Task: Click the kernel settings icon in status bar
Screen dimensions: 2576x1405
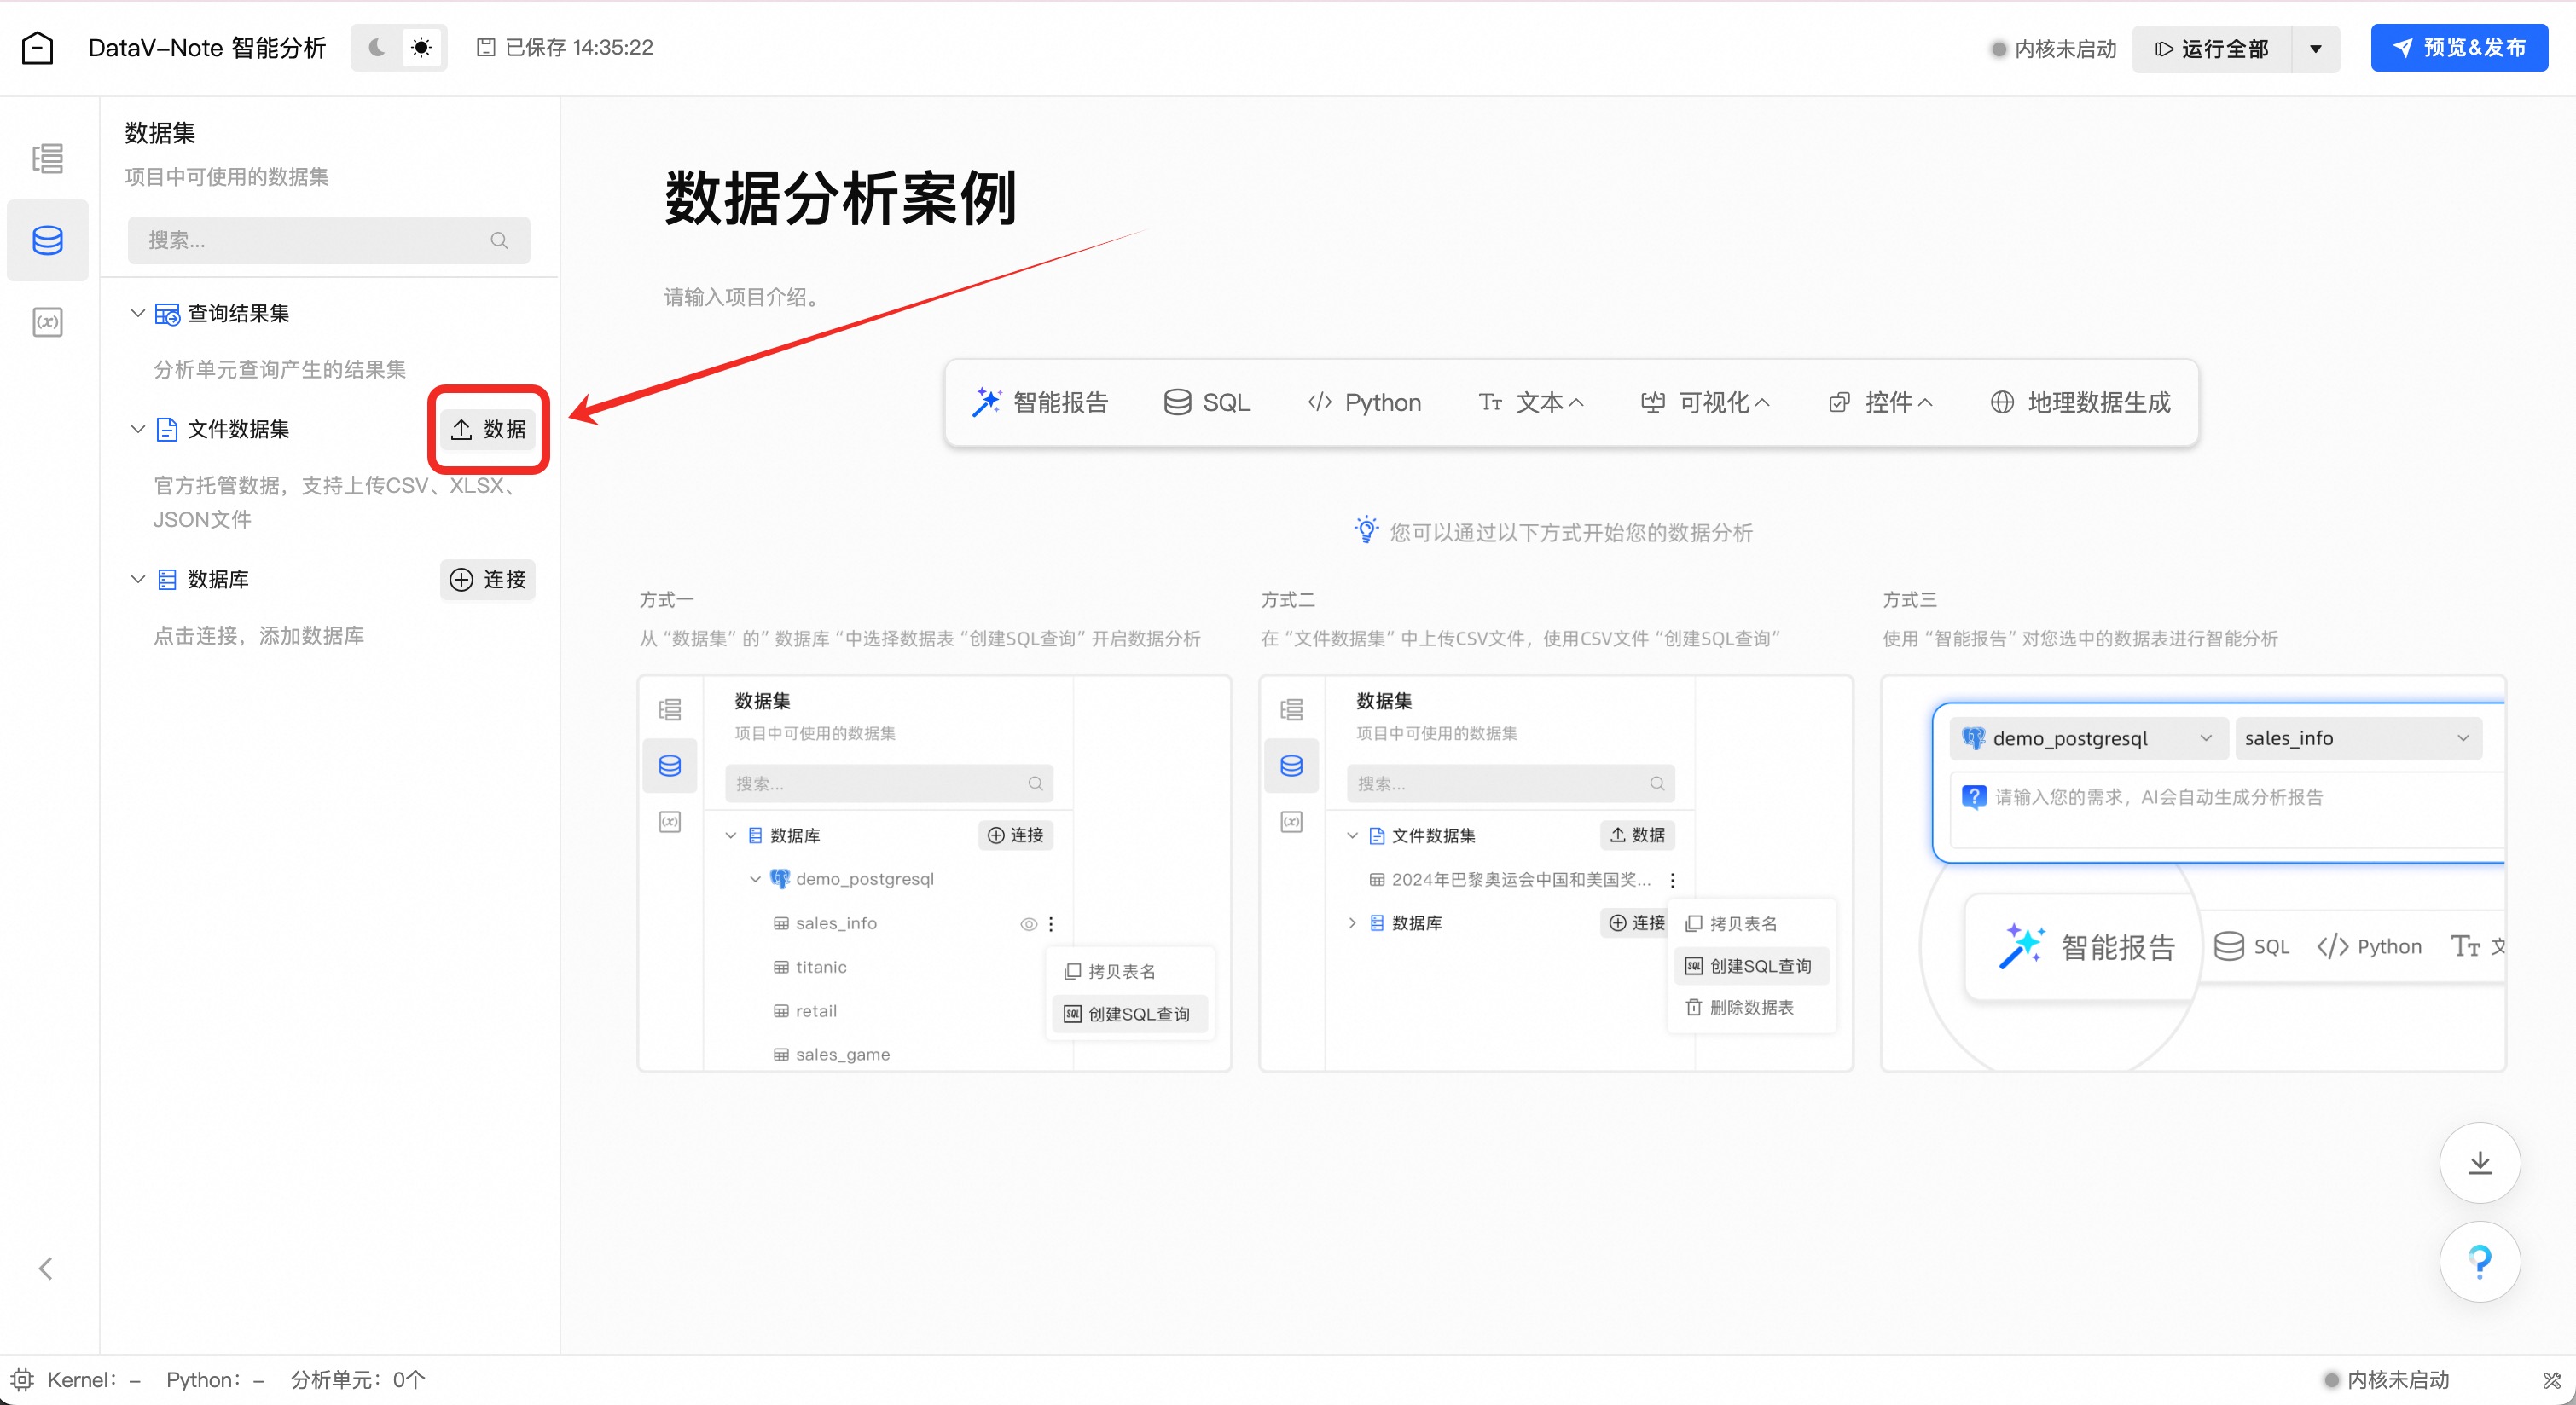Action: point(22,1379)
